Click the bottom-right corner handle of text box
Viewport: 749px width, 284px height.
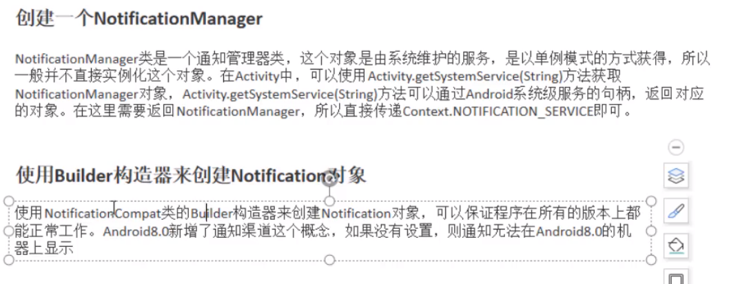pyautogui.click(x=651, y=260)
